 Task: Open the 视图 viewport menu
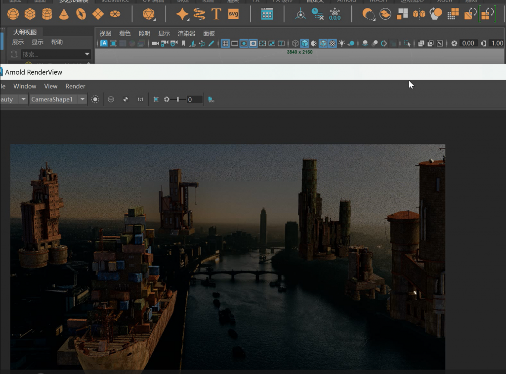pyautogui.click(x=105, y=33)
